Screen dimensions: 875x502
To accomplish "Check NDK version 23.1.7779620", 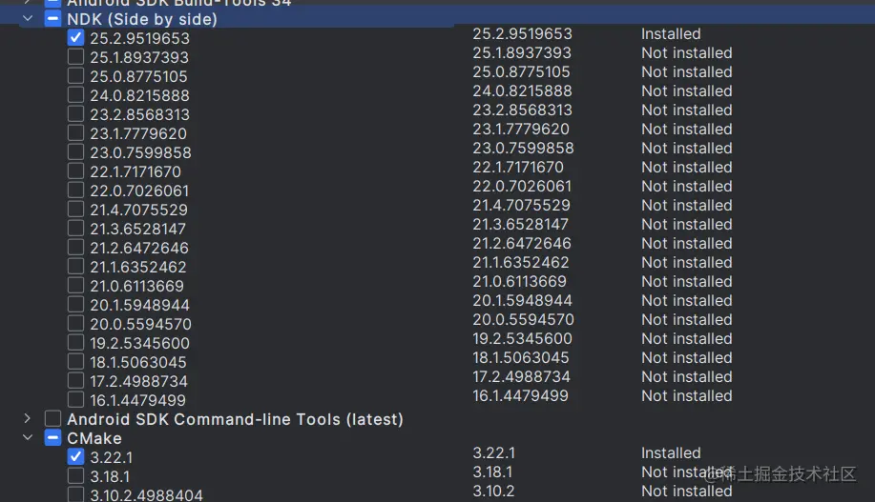I will click(x=76, y=132).
